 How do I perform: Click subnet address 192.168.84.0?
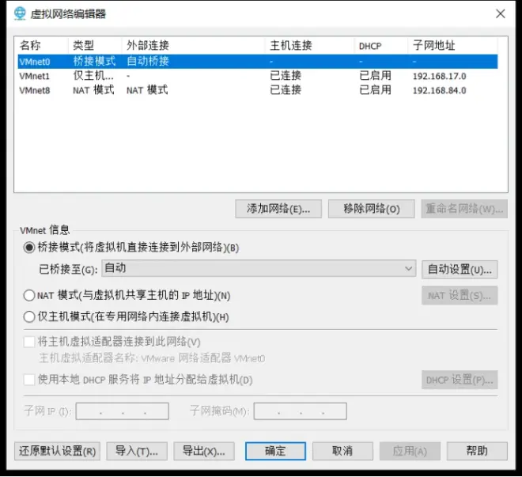coord(440,90)
